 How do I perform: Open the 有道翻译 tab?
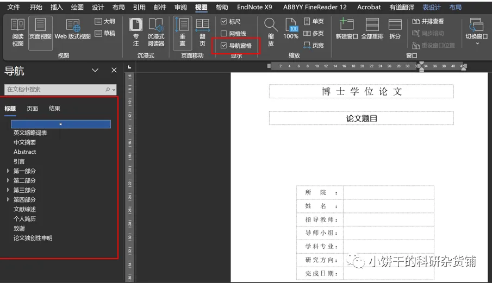pos(402,7)
